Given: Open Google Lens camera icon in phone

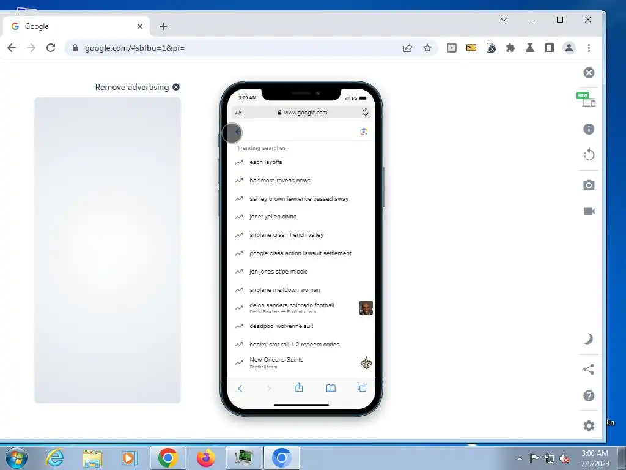Looking at the screenshot, I should pos(363,132).
